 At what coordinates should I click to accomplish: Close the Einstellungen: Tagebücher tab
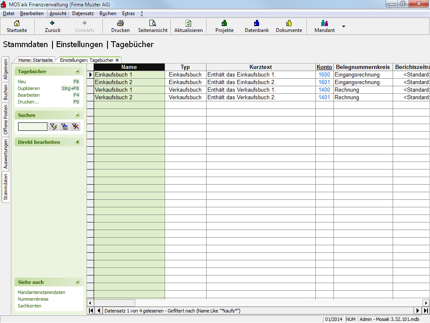click(117, 60)
